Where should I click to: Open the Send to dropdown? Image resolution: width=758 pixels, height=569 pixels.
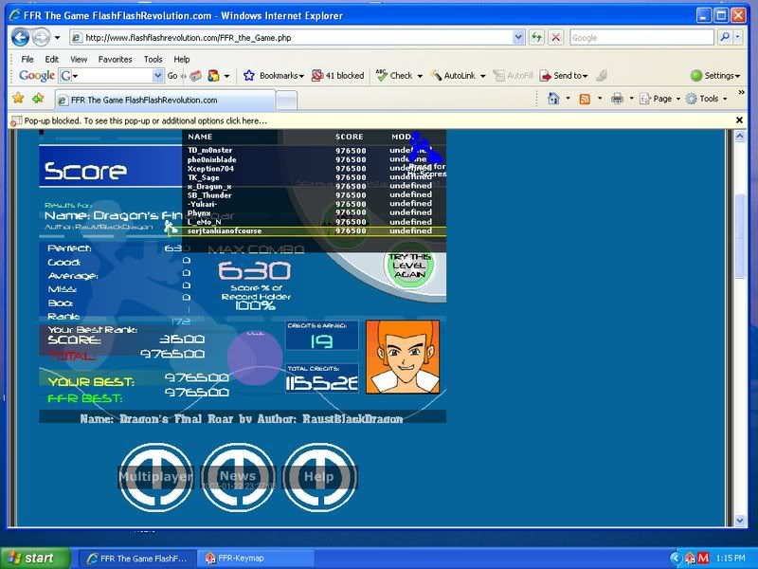564,76
